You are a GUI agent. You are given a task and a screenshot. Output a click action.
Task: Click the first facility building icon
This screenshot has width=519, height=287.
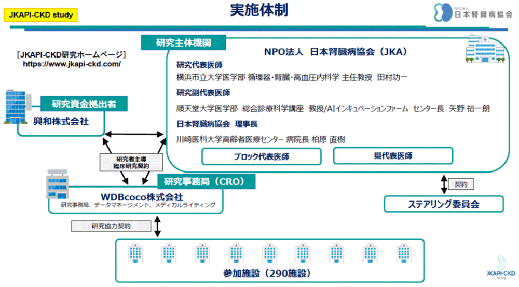pos(135,254)
